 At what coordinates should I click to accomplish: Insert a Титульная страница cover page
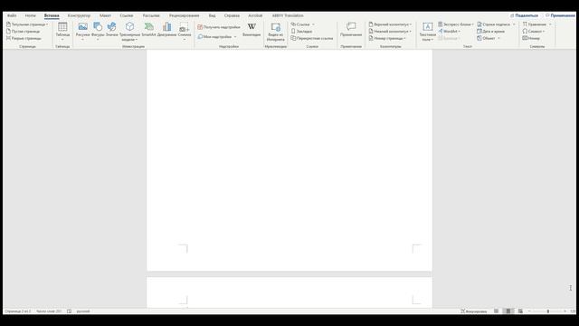27,24
